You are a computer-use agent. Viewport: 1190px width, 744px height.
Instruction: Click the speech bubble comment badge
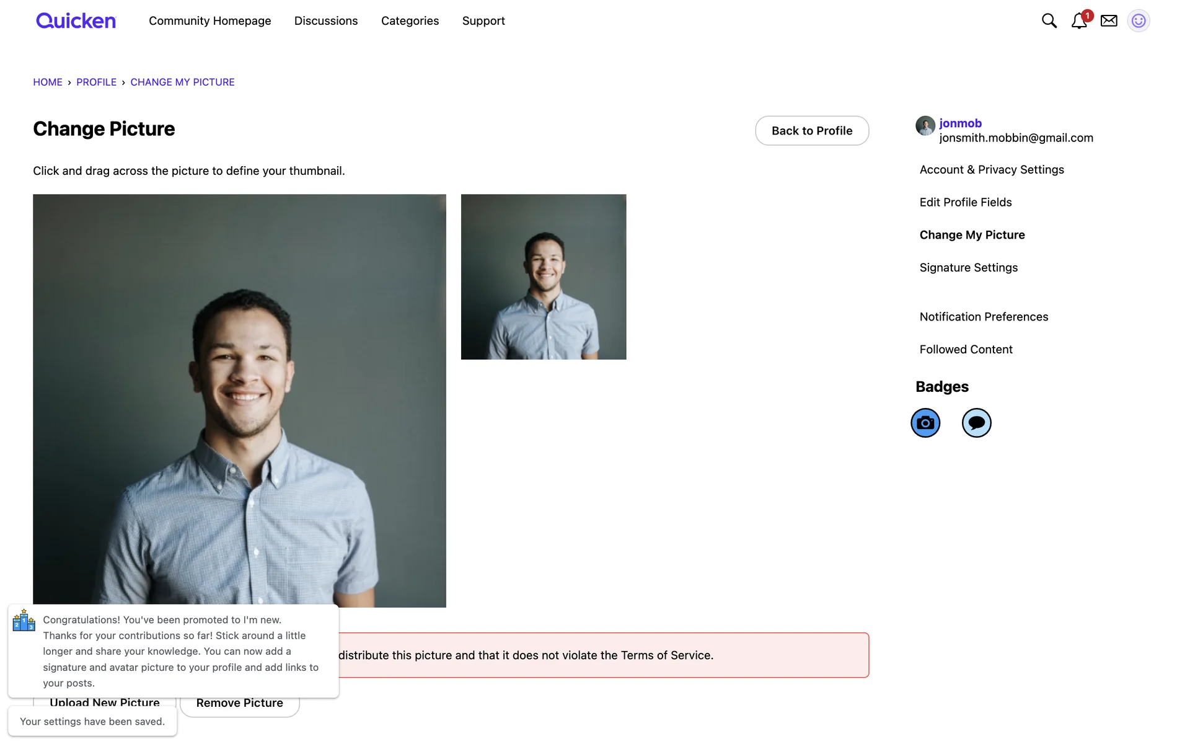pos(976,423)
